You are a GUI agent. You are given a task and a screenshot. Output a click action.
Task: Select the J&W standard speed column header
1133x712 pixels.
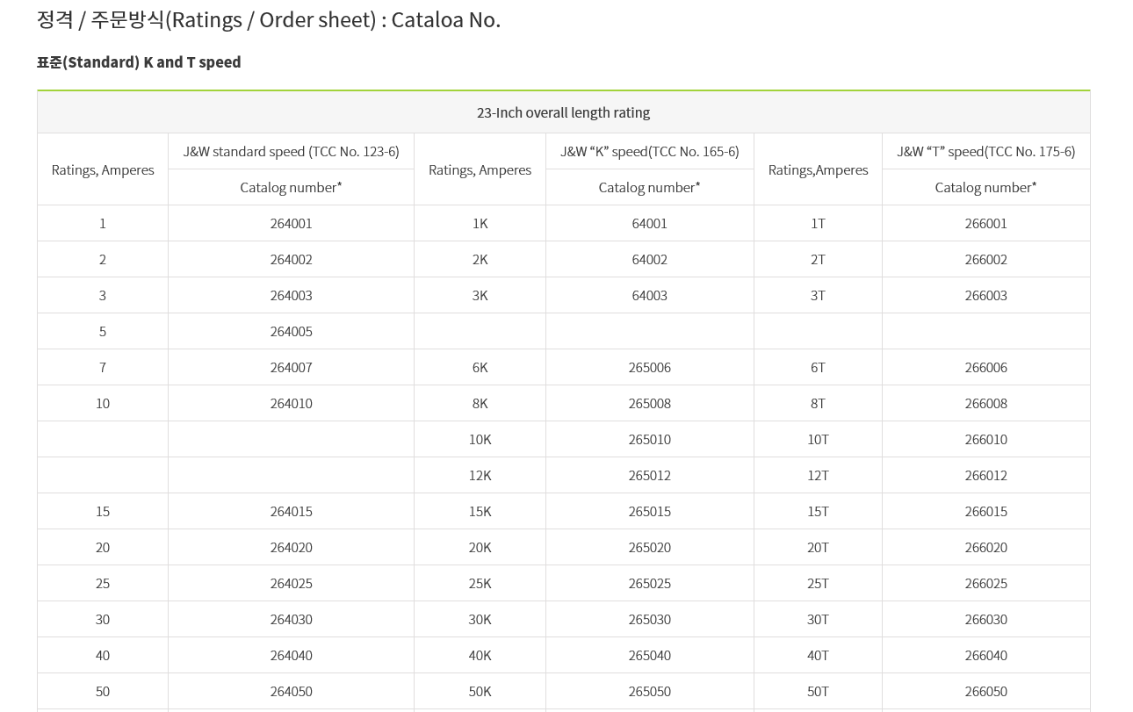pyautogui.click(x=291, y=151)
